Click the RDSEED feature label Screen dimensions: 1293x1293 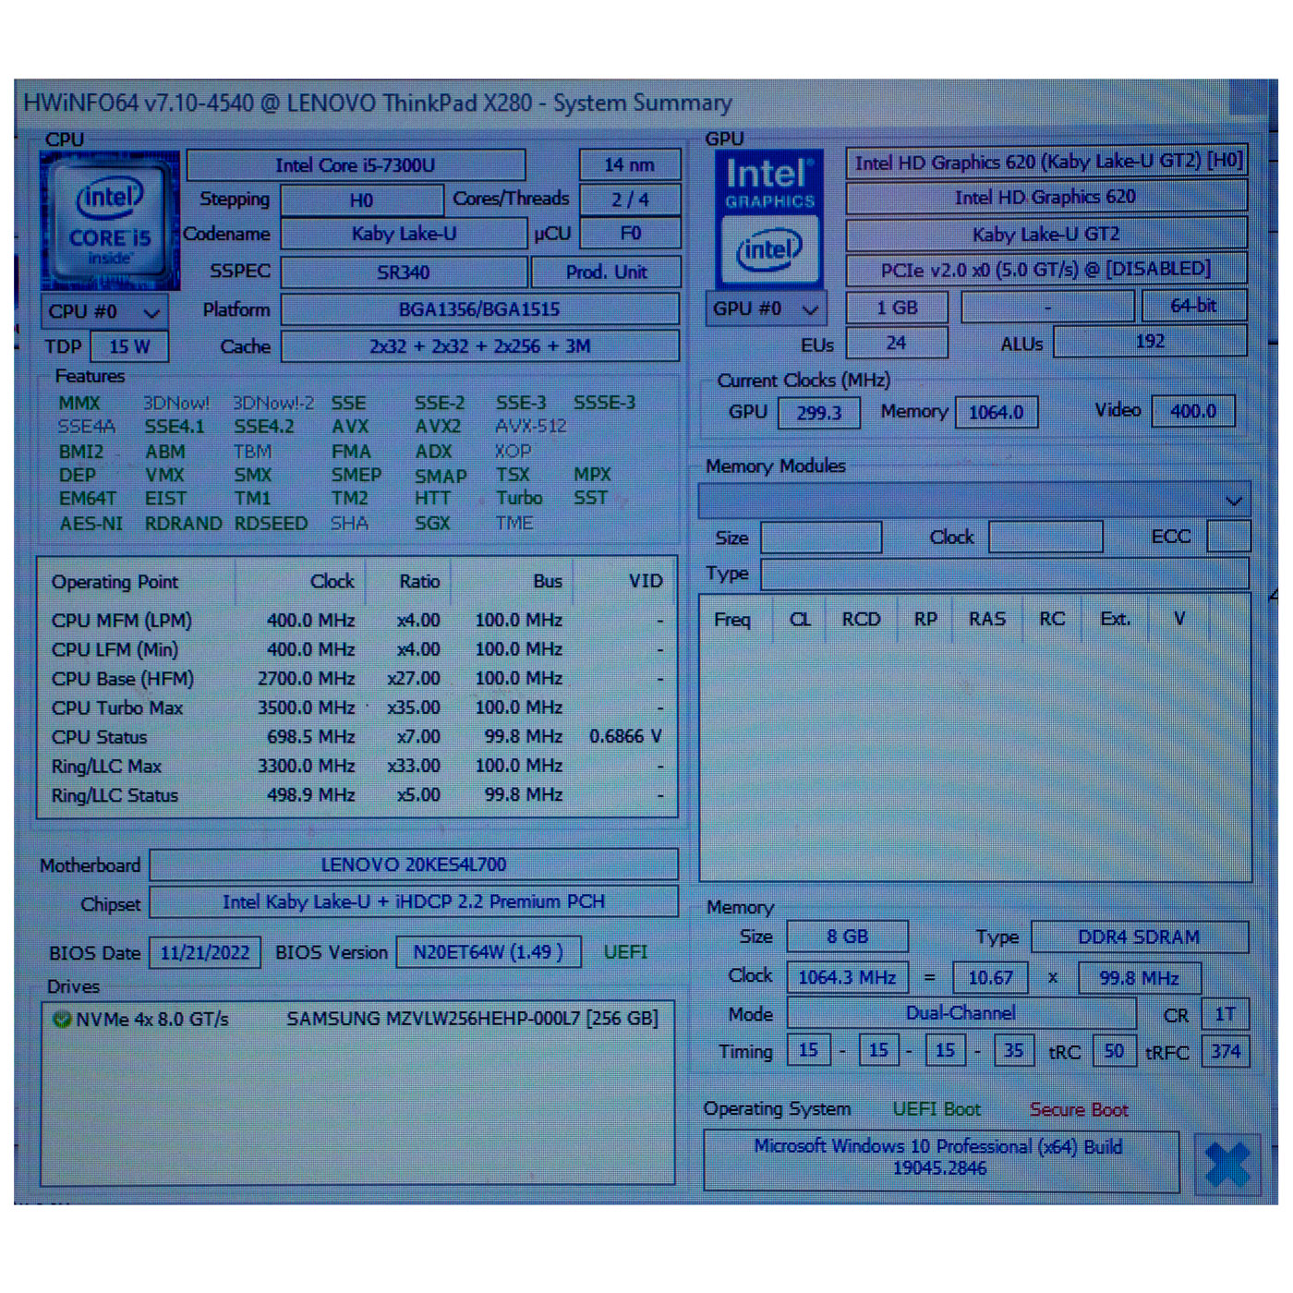click(x=271, y=524)
